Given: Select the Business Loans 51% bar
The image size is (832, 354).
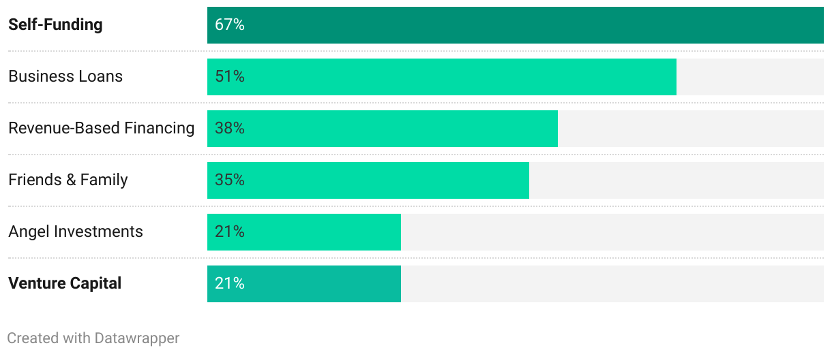Looking at the screenshot, I should (x=442, y=77).
